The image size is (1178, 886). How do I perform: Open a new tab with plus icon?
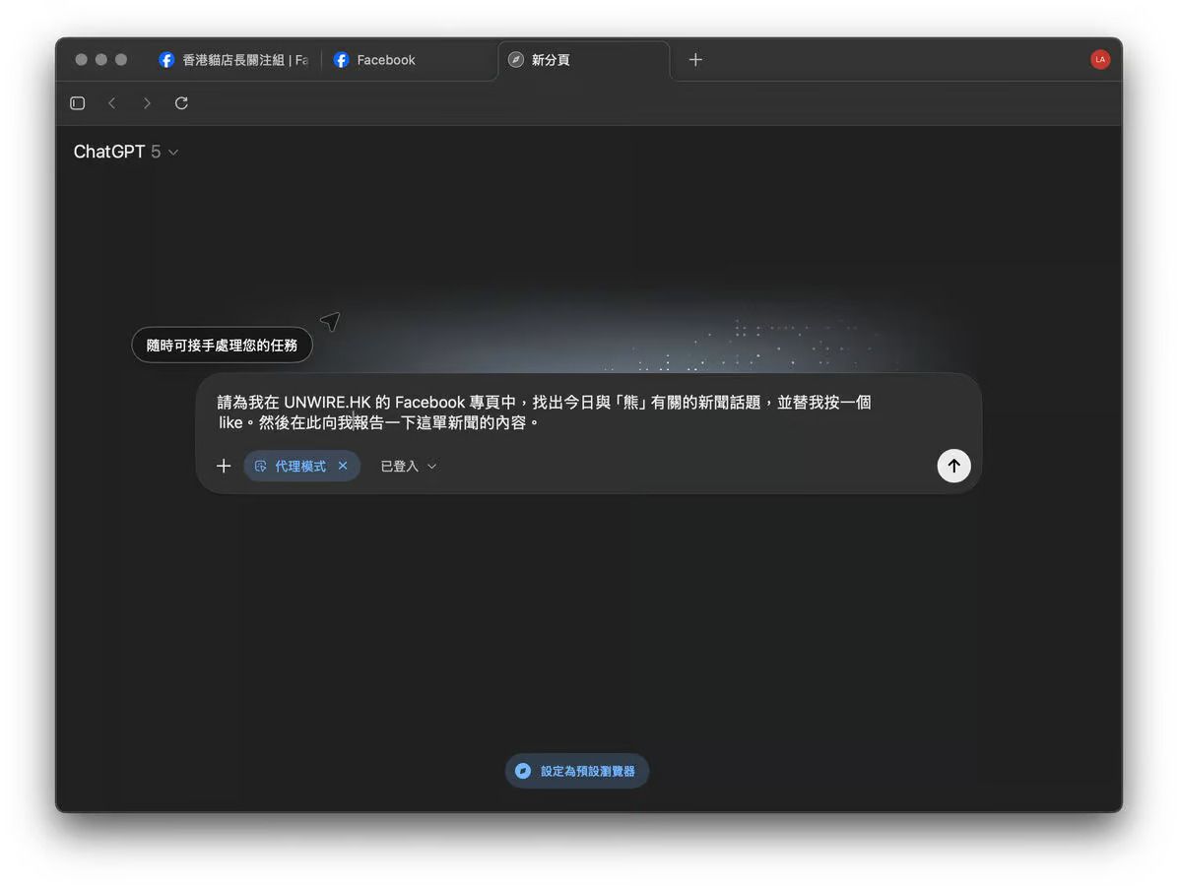[695, 59]
